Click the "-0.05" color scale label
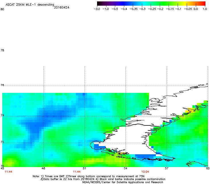The image size is (210, 184). (x=188, y=9)
